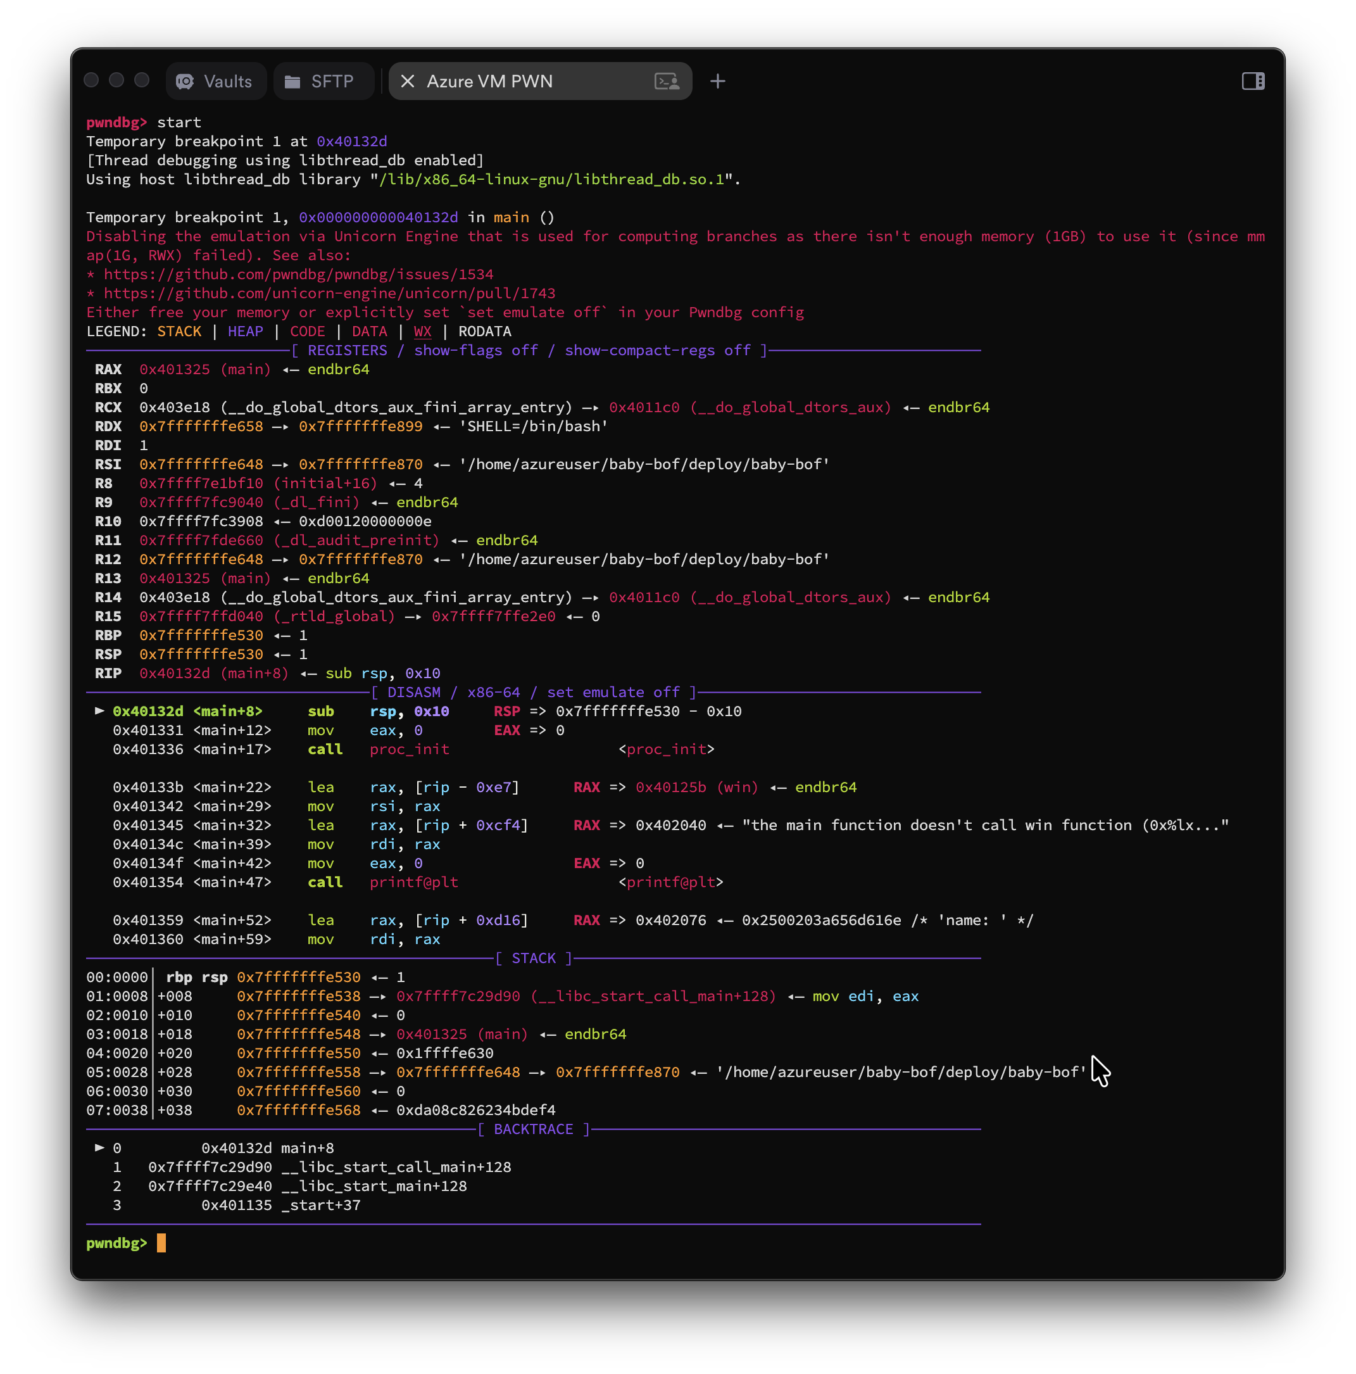This screenshot has width=1356, height=1374.
Task: Open the Vaults tab
Action: click(215, 81)
